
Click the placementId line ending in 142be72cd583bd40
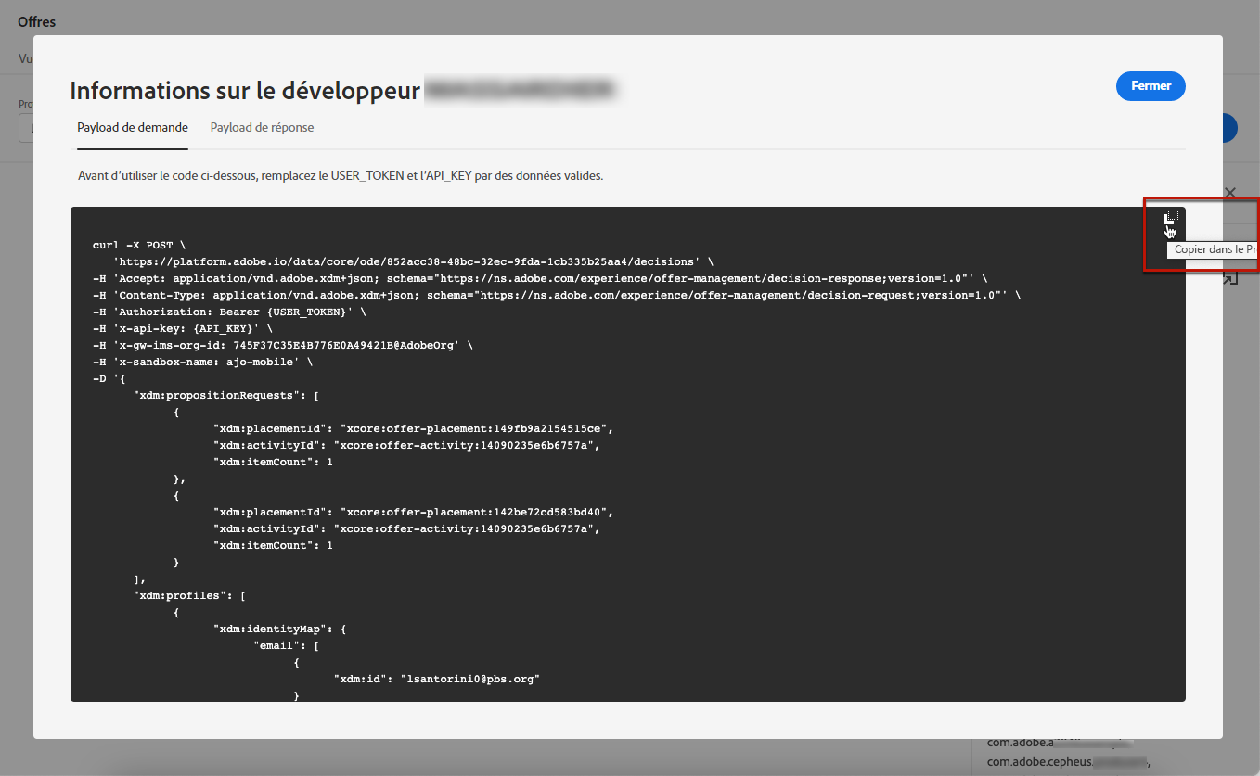point(415,513)
